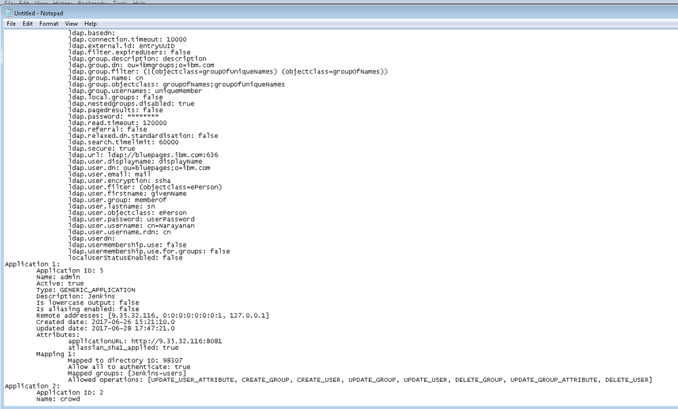The height and width of the screenshot is (409, 678).
Task: Click the 'ldap.url: ldap://bluepages.ibm.com:636' line
Action: point(143,155)
